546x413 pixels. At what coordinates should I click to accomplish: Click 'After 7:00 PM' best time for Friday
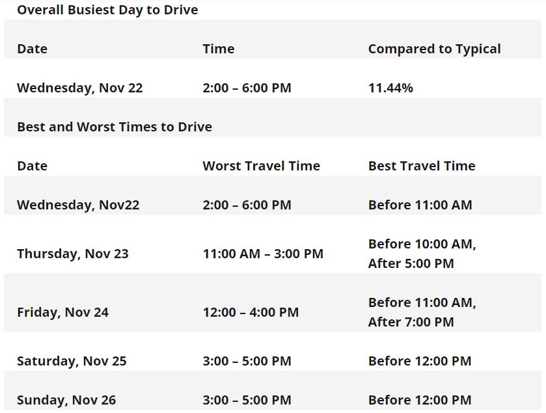click(x=411, y=322)
